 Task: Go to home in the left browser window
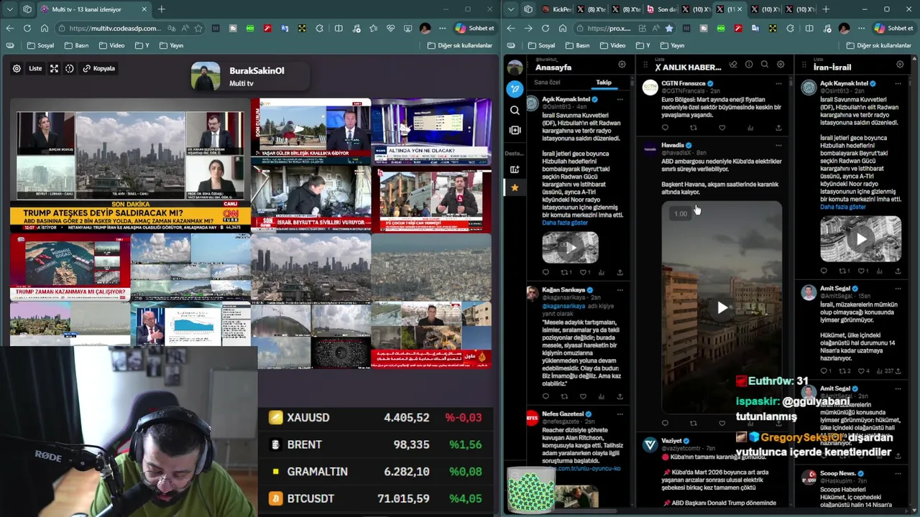coord(44,28)
